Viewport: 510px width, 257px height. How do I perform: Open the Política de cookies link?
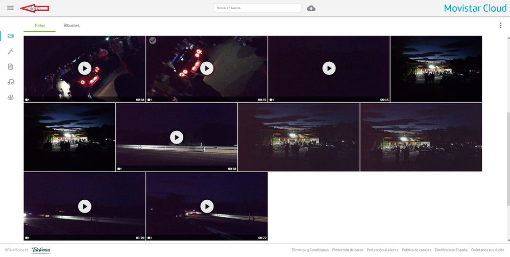click(416, 250)
